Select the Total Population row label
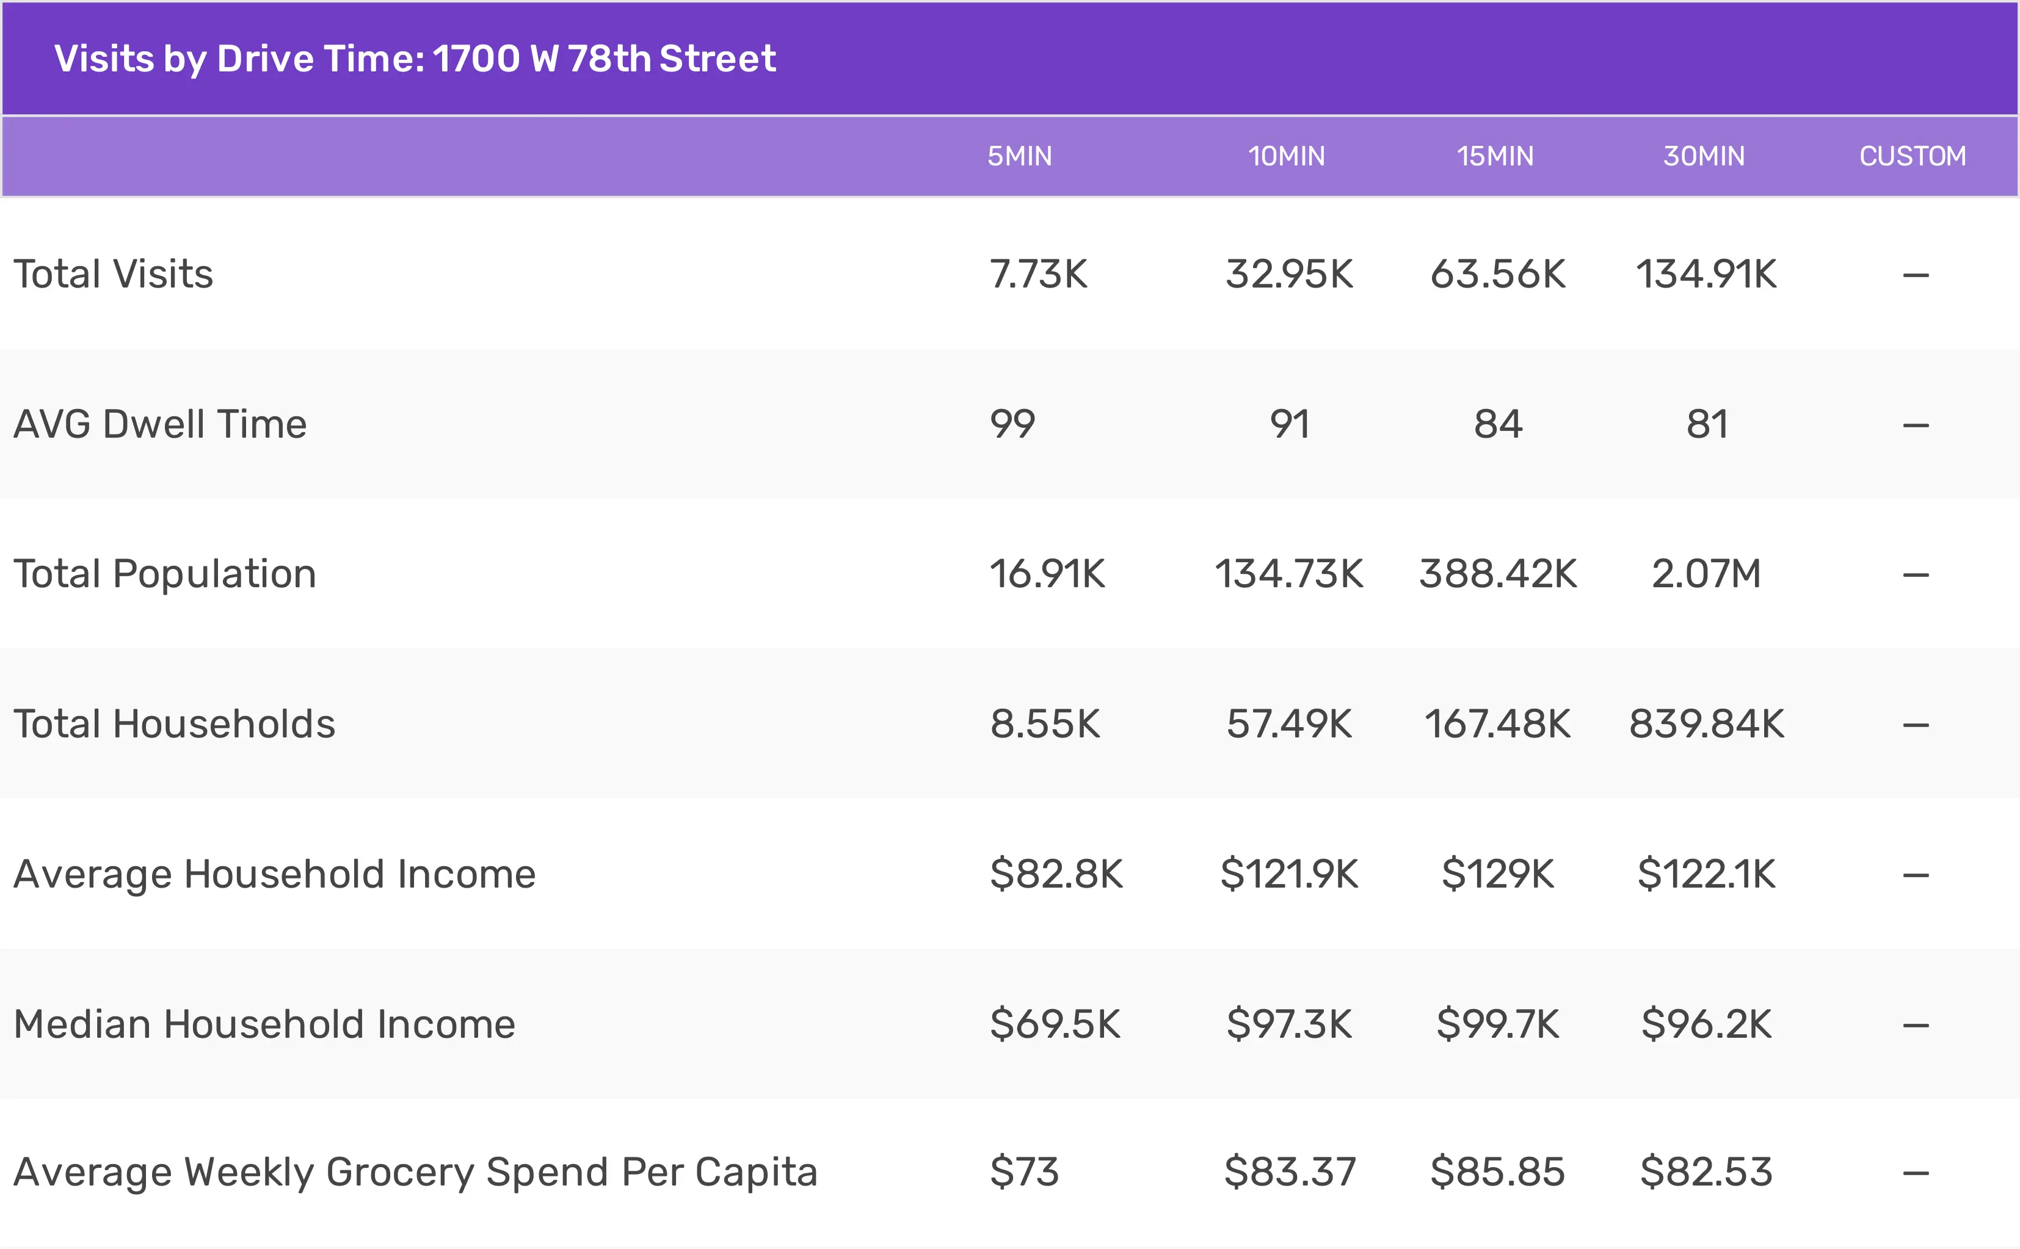The width and height of the screenshot is (2020, 1249). click(x=165, y=574)
